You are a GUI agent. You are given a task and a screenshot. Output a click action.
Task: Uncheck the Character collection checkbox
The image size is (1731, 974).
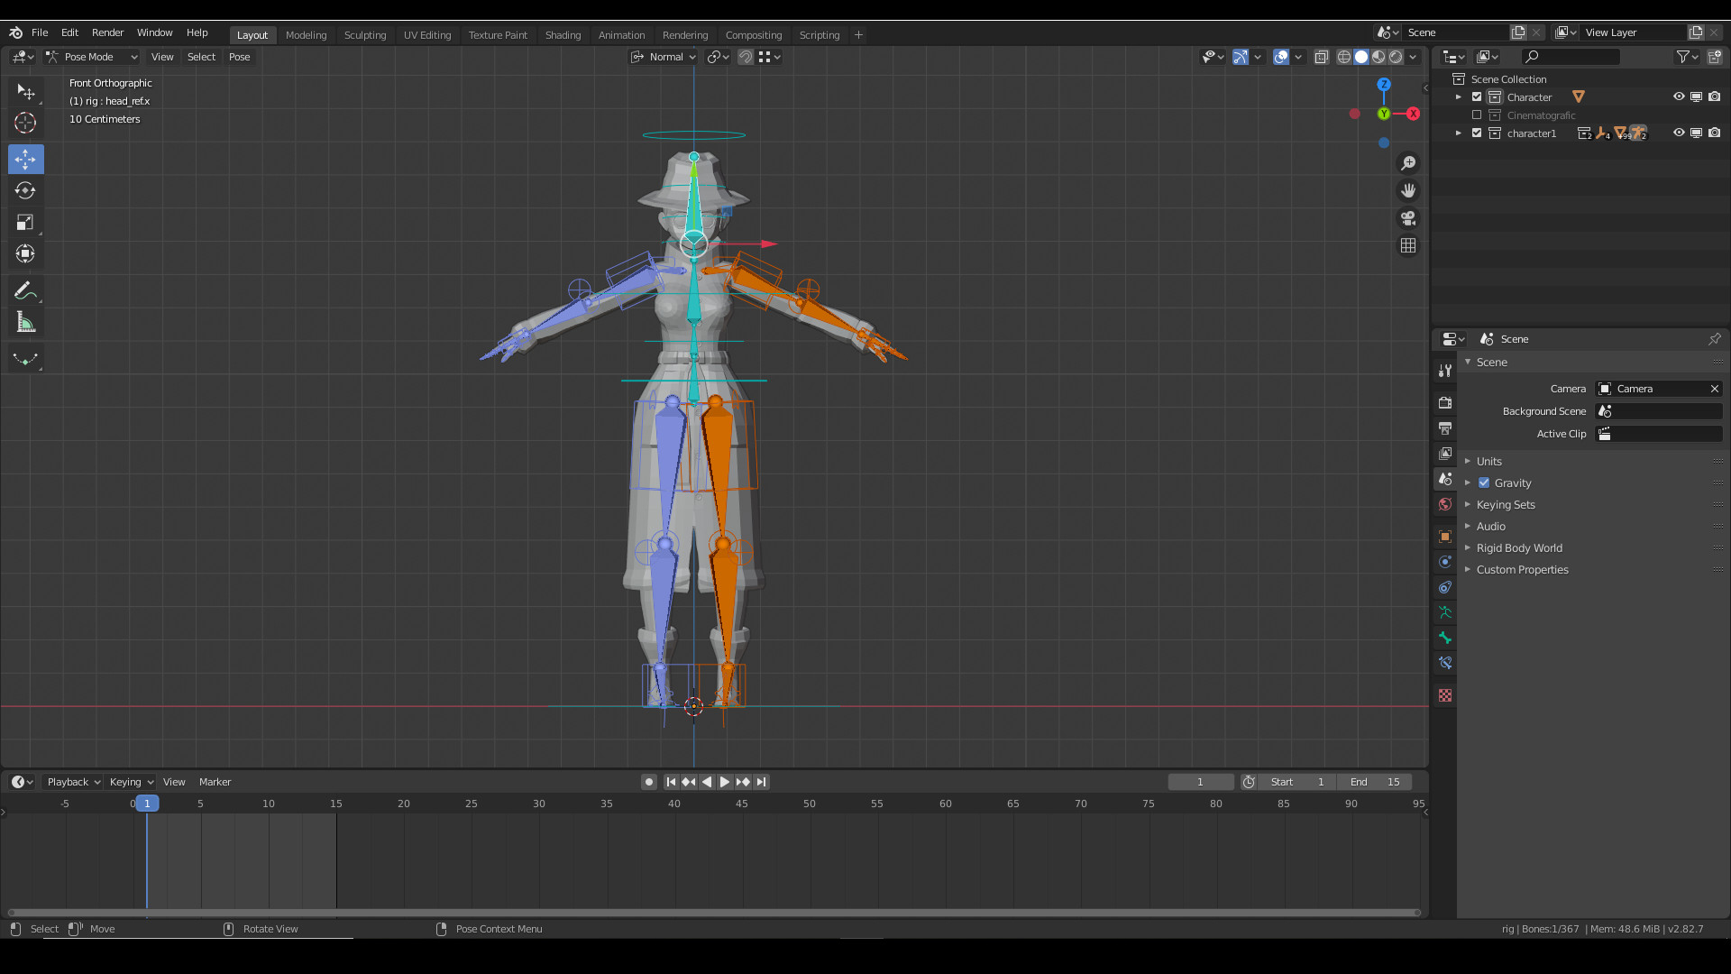pos(1477,97)
